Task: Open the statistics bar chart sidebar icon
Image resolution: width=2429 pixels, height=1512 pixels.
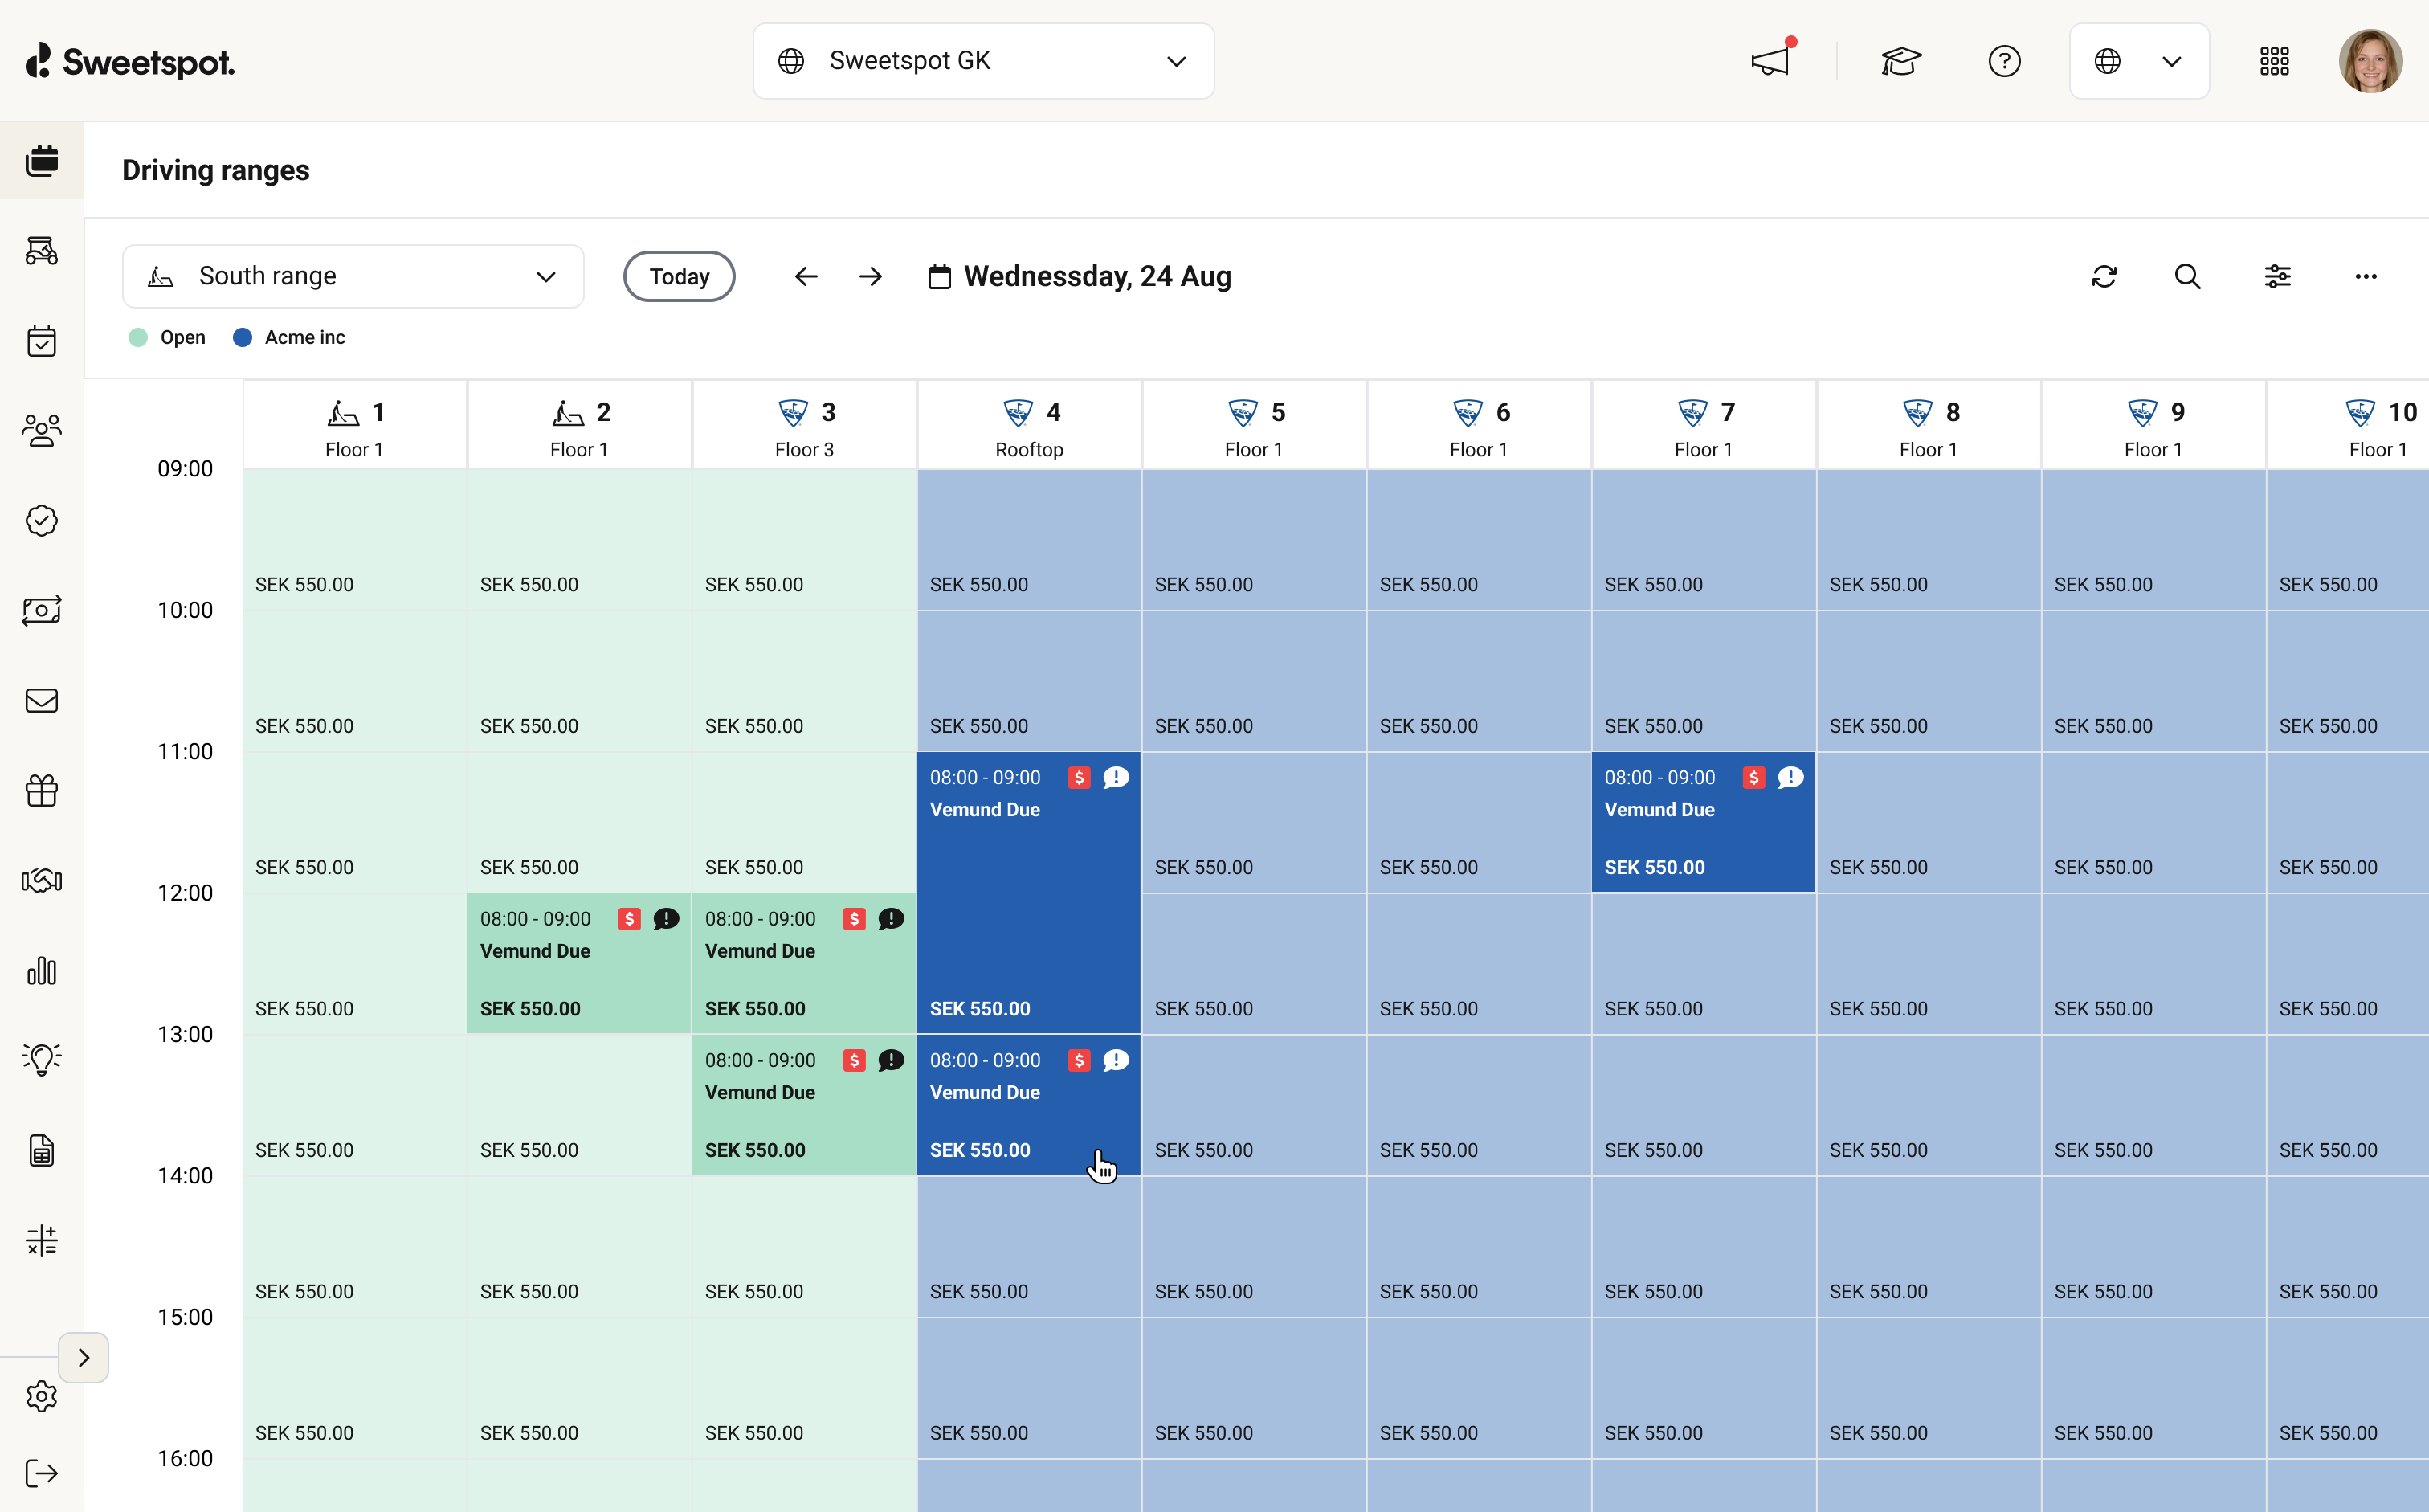Action: [x=41, y=970]
